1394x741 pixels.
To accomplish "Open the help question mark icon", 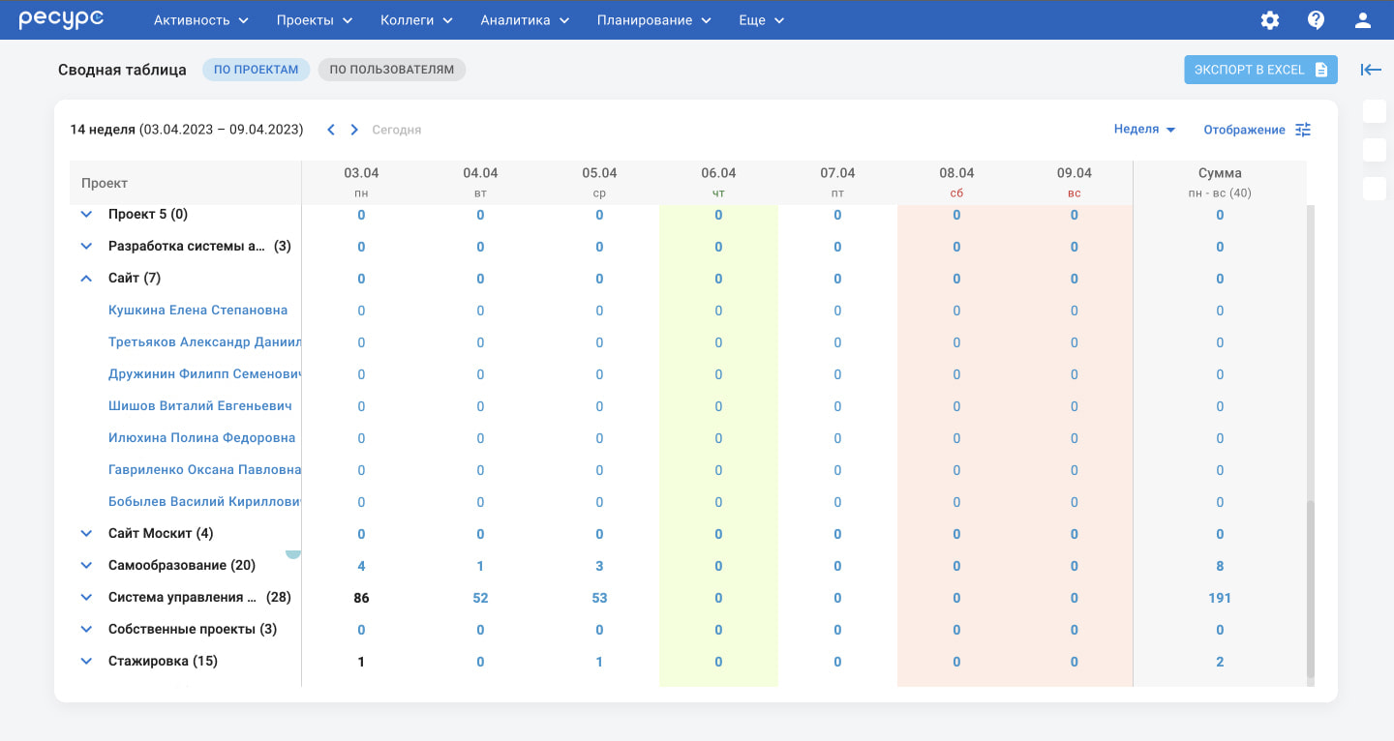I will [x=1316, y=20].
